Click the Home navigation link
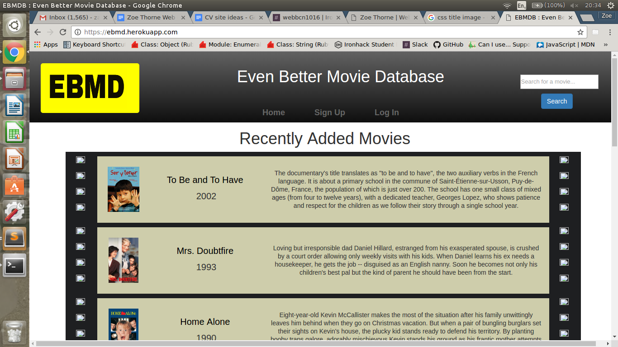 click(x=274, y=113)
